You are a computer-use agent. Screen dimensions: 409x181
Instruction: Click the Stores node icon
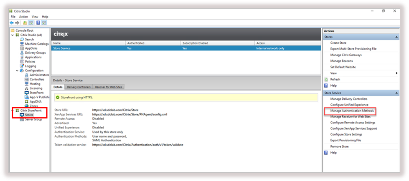coord(22,115)
